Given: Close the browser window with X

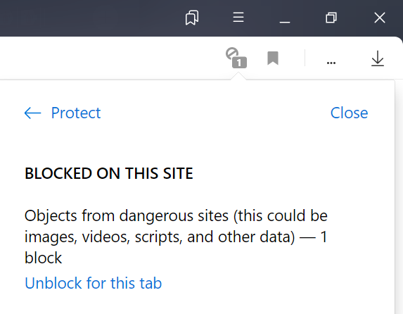Looking at the screenshot, I should pyautogui.click(x=380, y=18).
